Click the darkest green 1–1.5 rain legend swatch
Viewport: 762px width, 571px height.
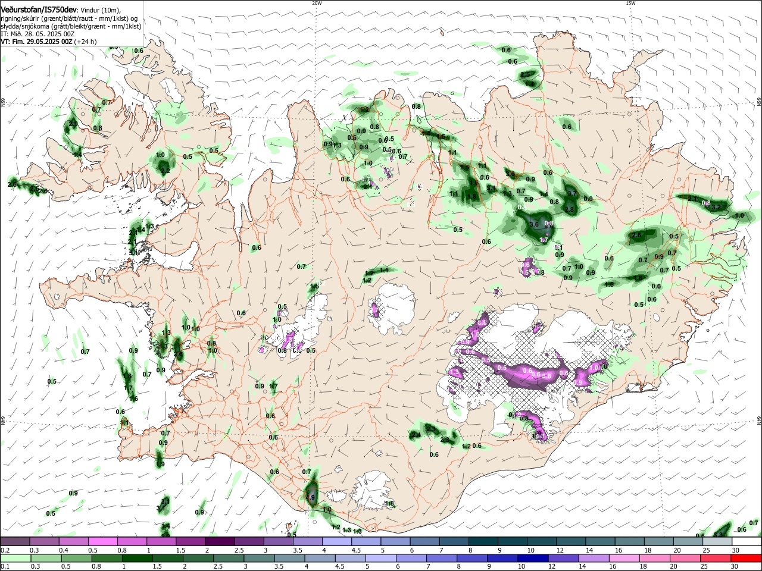point(137,559)
